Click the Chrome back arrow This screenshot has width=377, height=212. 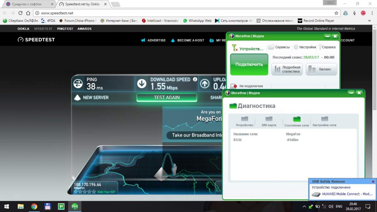point(5,13)
